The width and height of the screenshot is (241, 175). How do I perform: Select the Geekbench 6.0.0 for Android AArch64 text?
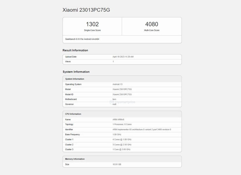[82, 39]
